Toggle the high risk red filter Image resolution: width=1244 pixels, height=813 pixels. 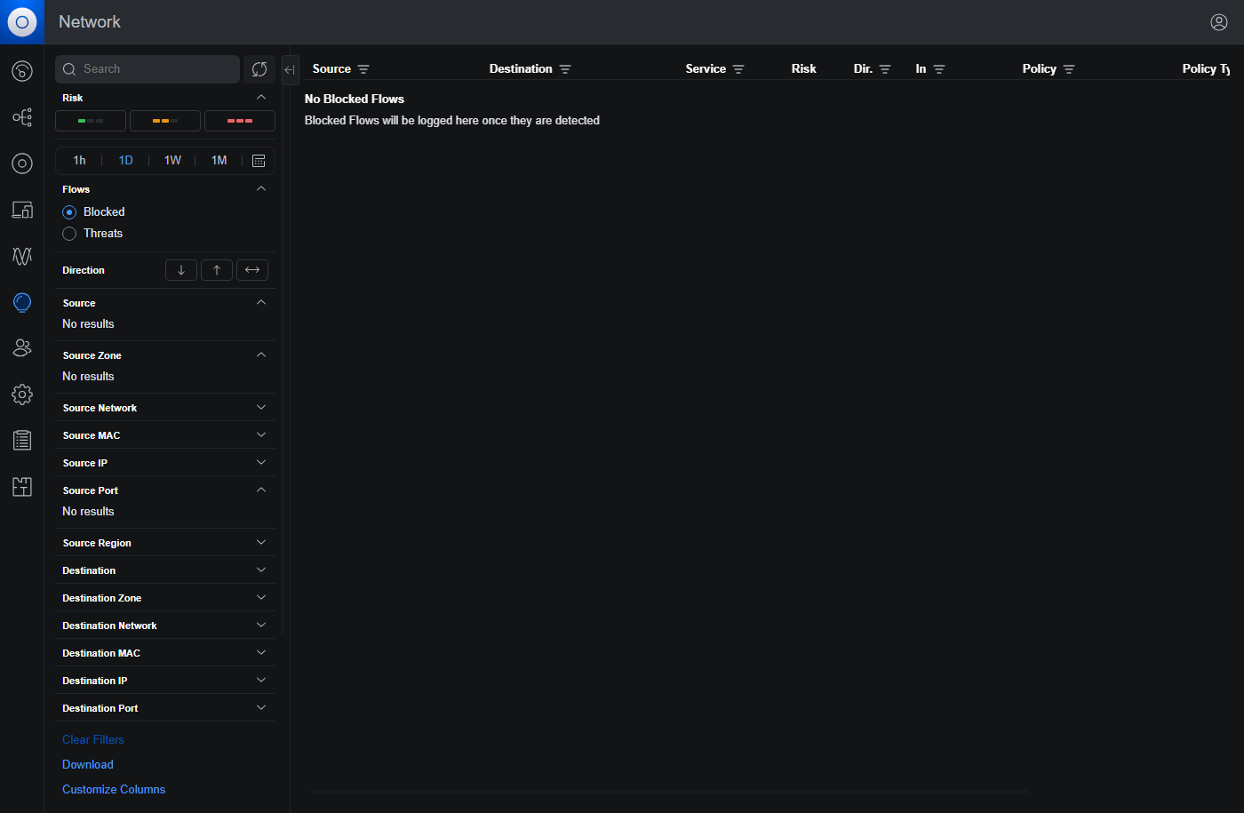click(x=240, y=121)
